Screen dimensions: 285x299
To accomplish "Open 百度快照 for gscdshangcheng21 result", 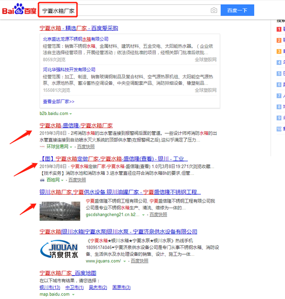I will pyautogui.click(x=158, y=214).
